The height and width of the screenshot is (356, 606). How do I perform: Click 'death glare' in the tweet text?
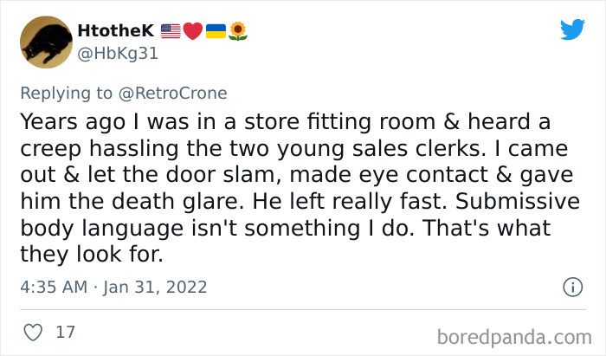(x=176, y=203)
